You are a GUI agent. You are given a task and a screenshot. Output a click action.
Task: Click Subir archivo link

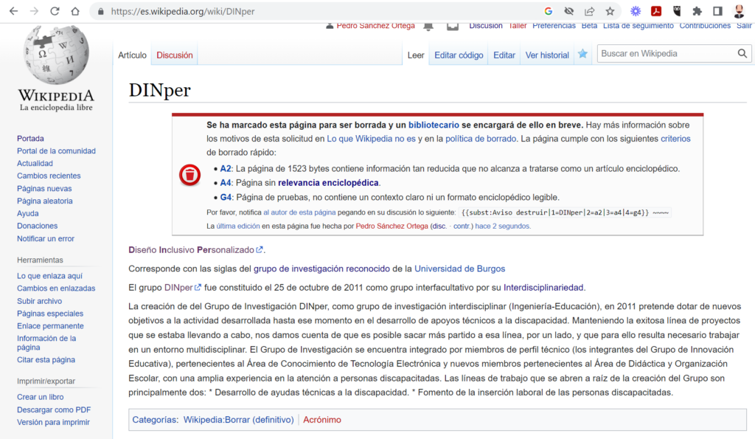point(40,301)
